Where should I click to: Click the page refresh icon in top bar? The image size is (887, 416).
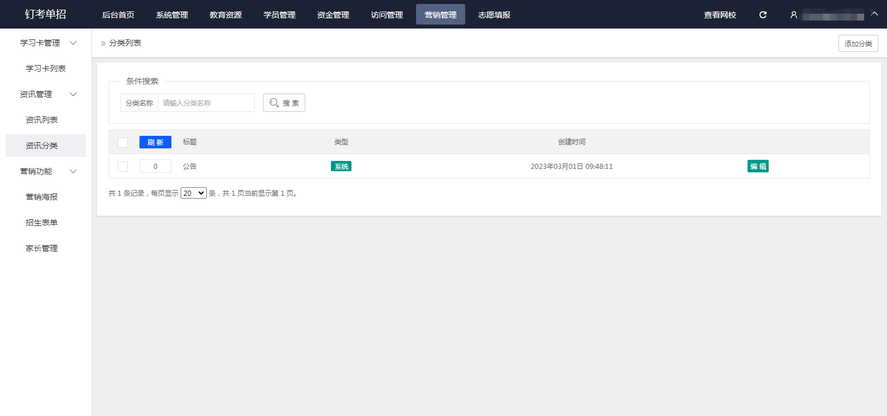(762, 15)
